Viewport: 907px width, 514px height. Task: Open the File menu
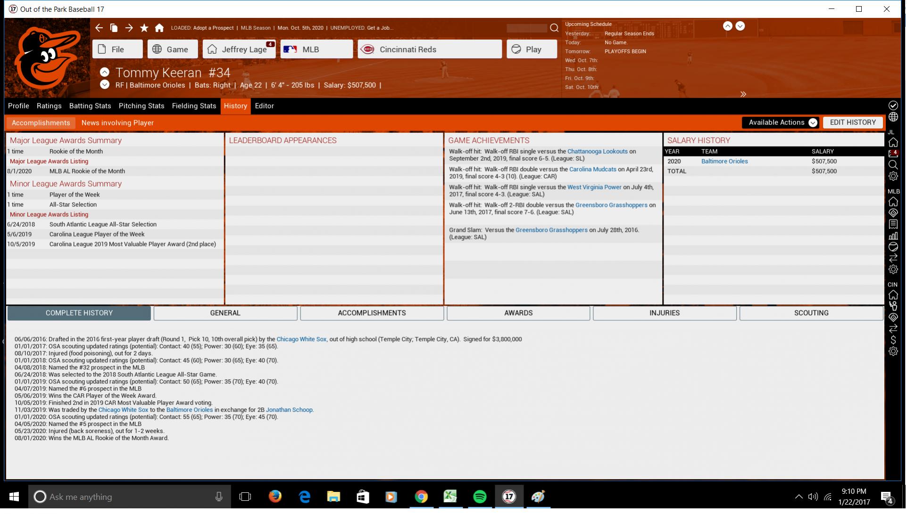117,49
